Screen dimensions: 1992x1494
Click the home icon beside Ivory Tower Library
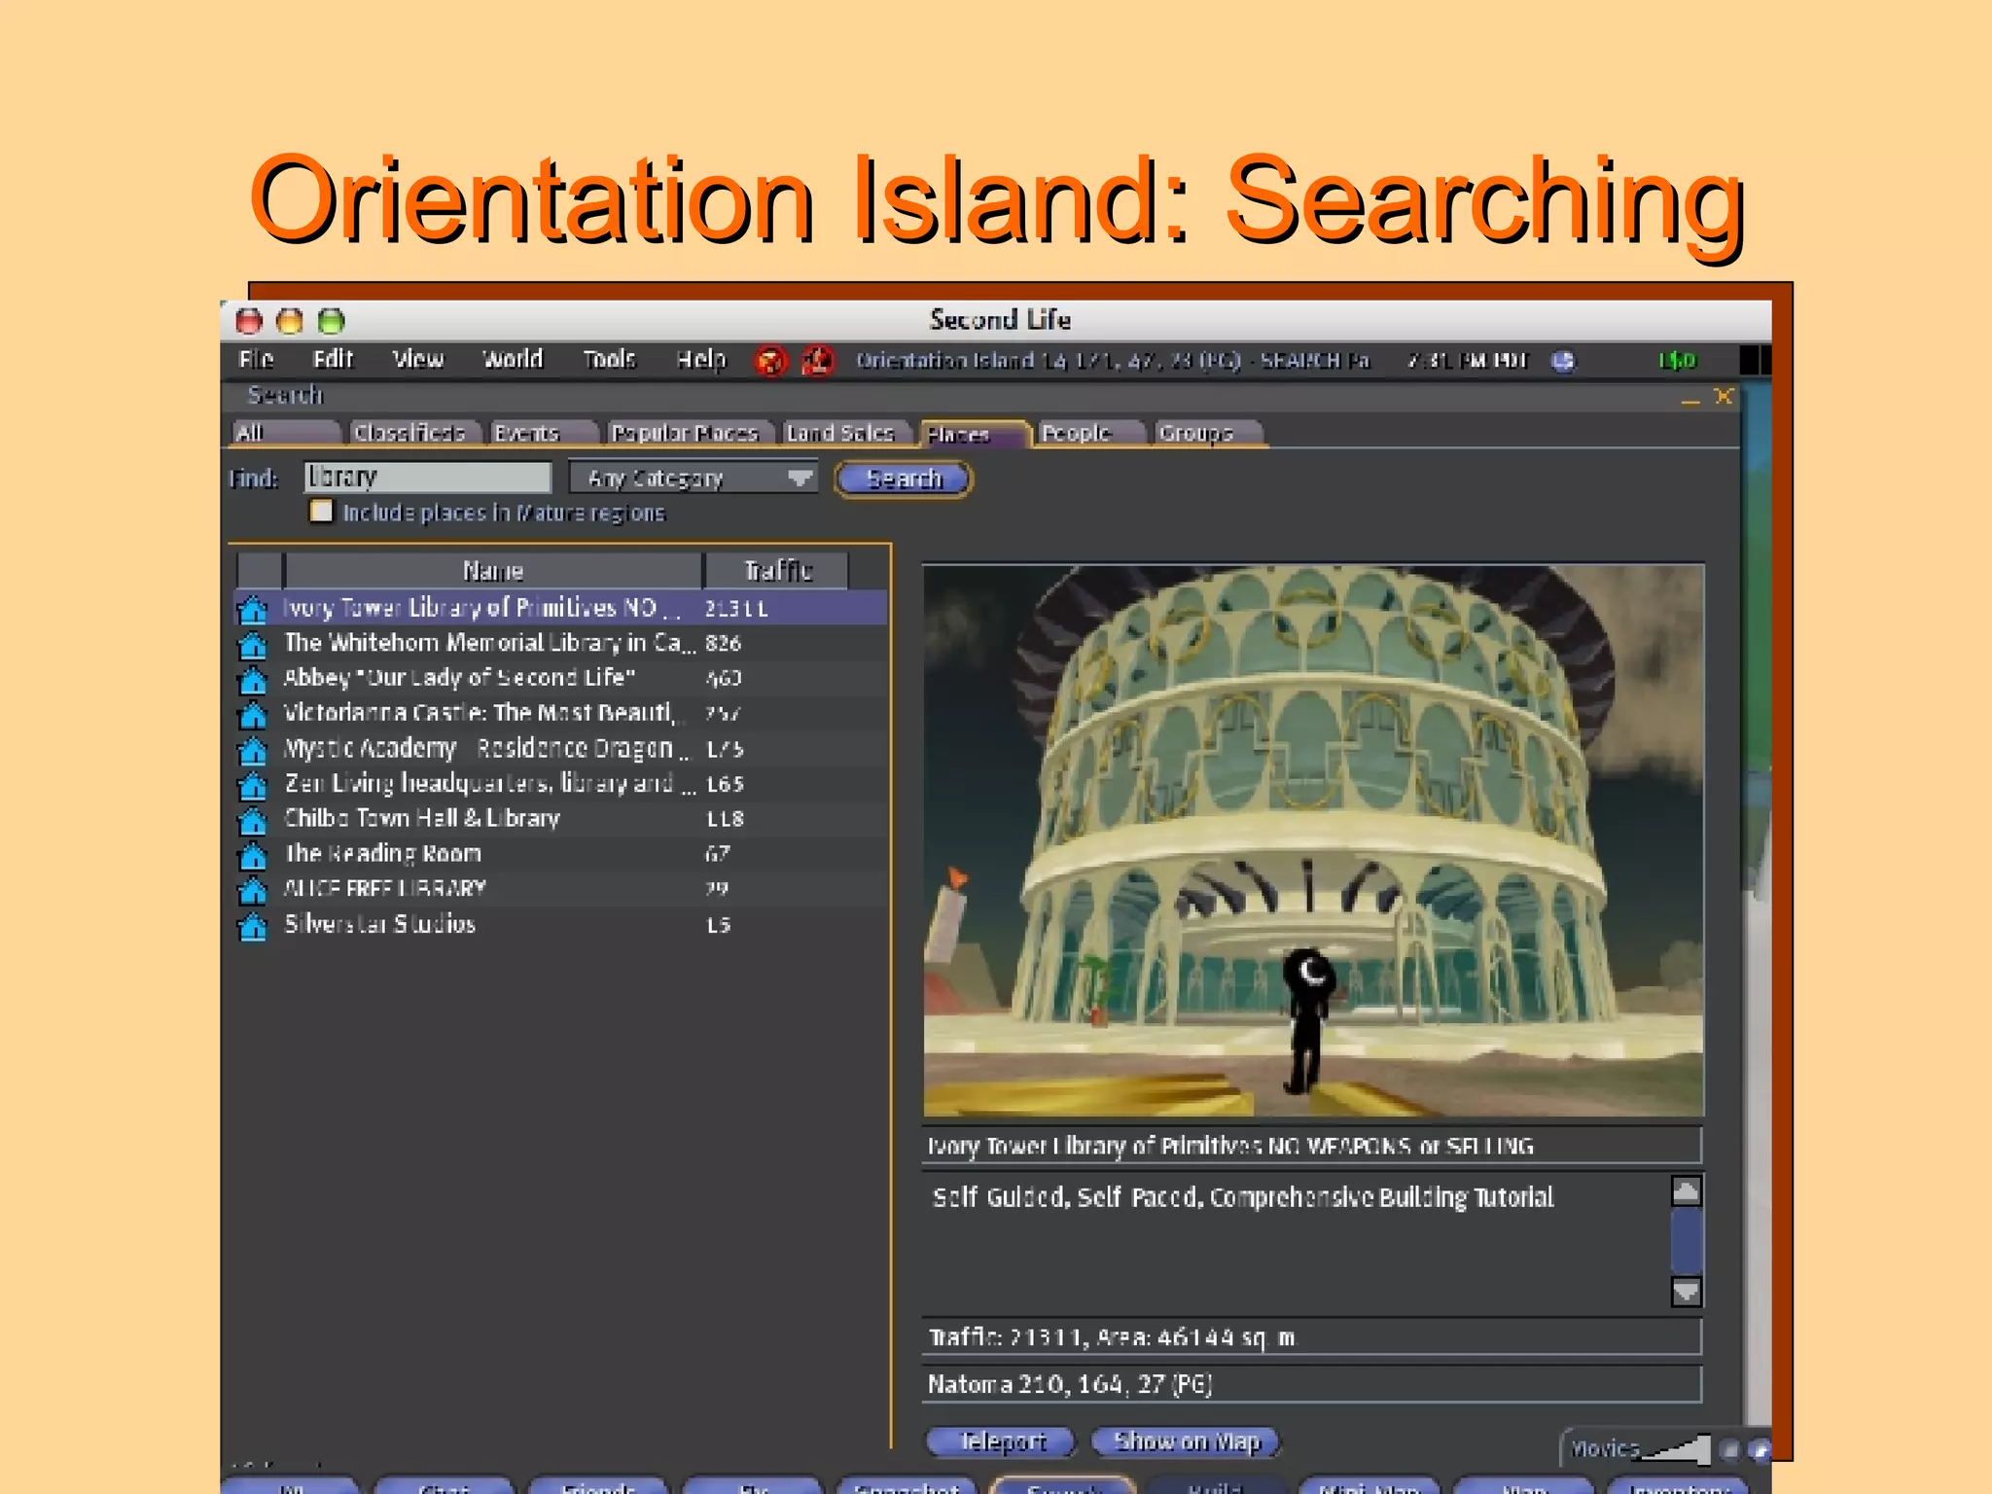[252, 609]
